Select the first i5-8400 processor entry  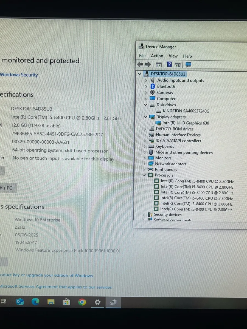point(197,181)
